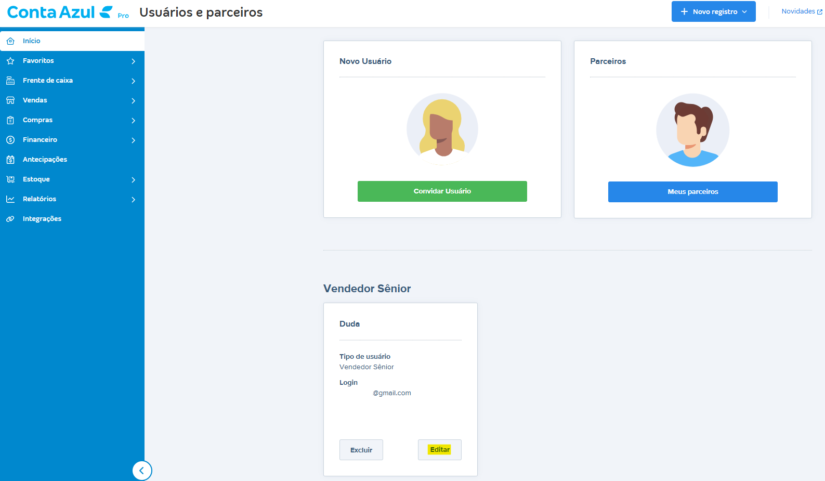Select Relatórios in the sidebar menu

pyautogui.click(x=40, y=199)
